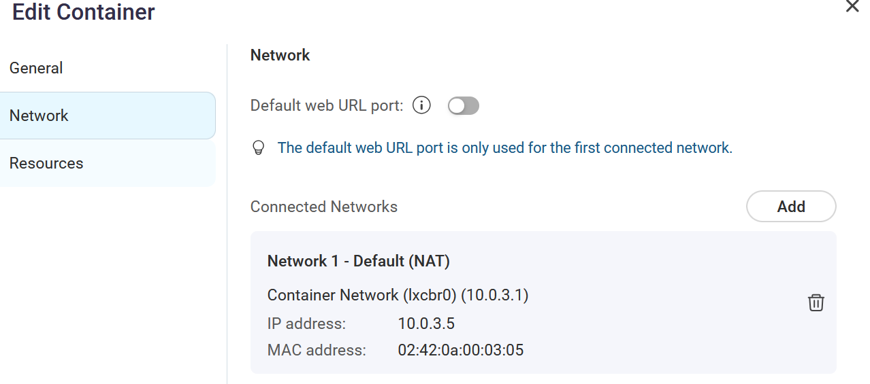870x384 pixels.
Task: Click the lightbulb tip icon
Action: 258,148
